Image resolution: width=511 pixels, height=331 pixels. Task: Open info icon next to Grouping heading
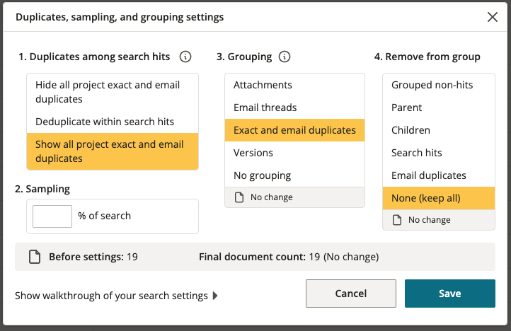click(x=285, y=57)
